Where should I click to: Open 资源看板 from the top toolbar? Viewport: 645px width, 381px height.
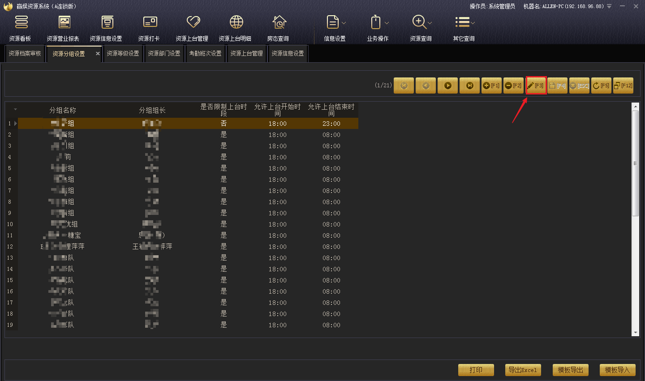(21, 28)
